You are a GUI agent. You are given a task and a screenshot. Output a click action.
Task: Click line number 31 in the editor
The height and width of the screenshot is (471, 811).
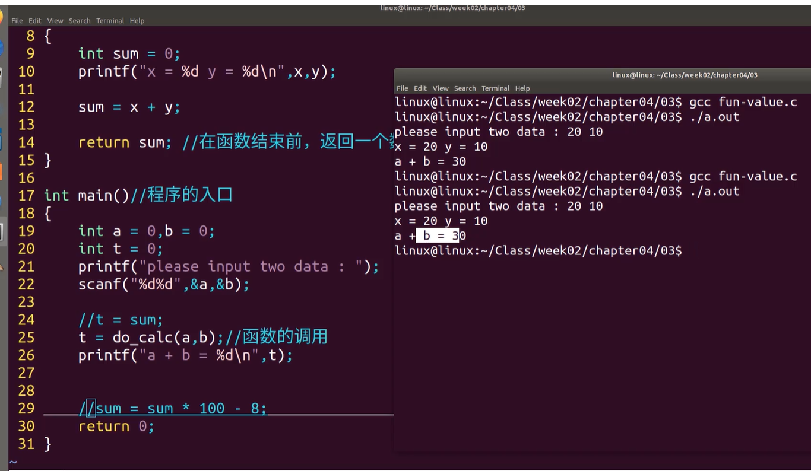tap(26, 444)
